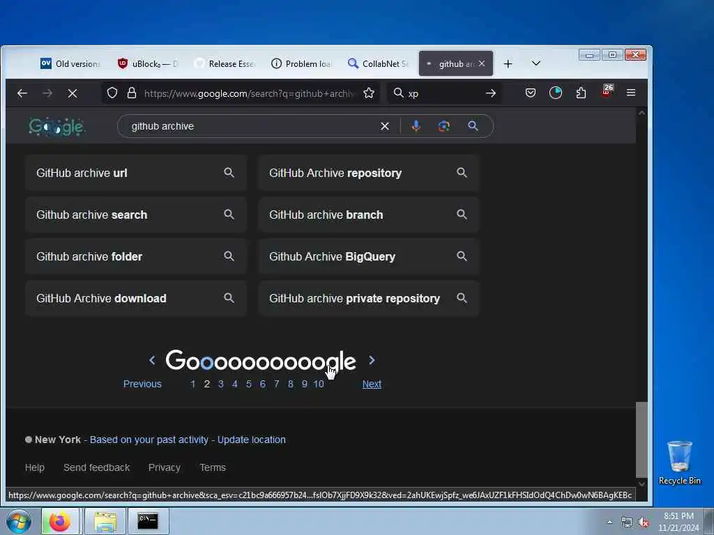Search suggestion GitHub Archive repository

click(369, 173)
